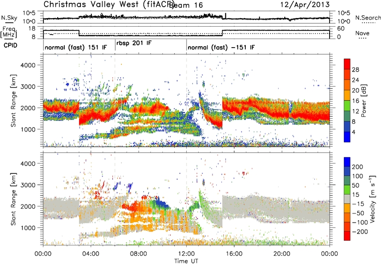
Task: Click the '28' tick on the power colorbar
Action: click(x=355, y=70)
